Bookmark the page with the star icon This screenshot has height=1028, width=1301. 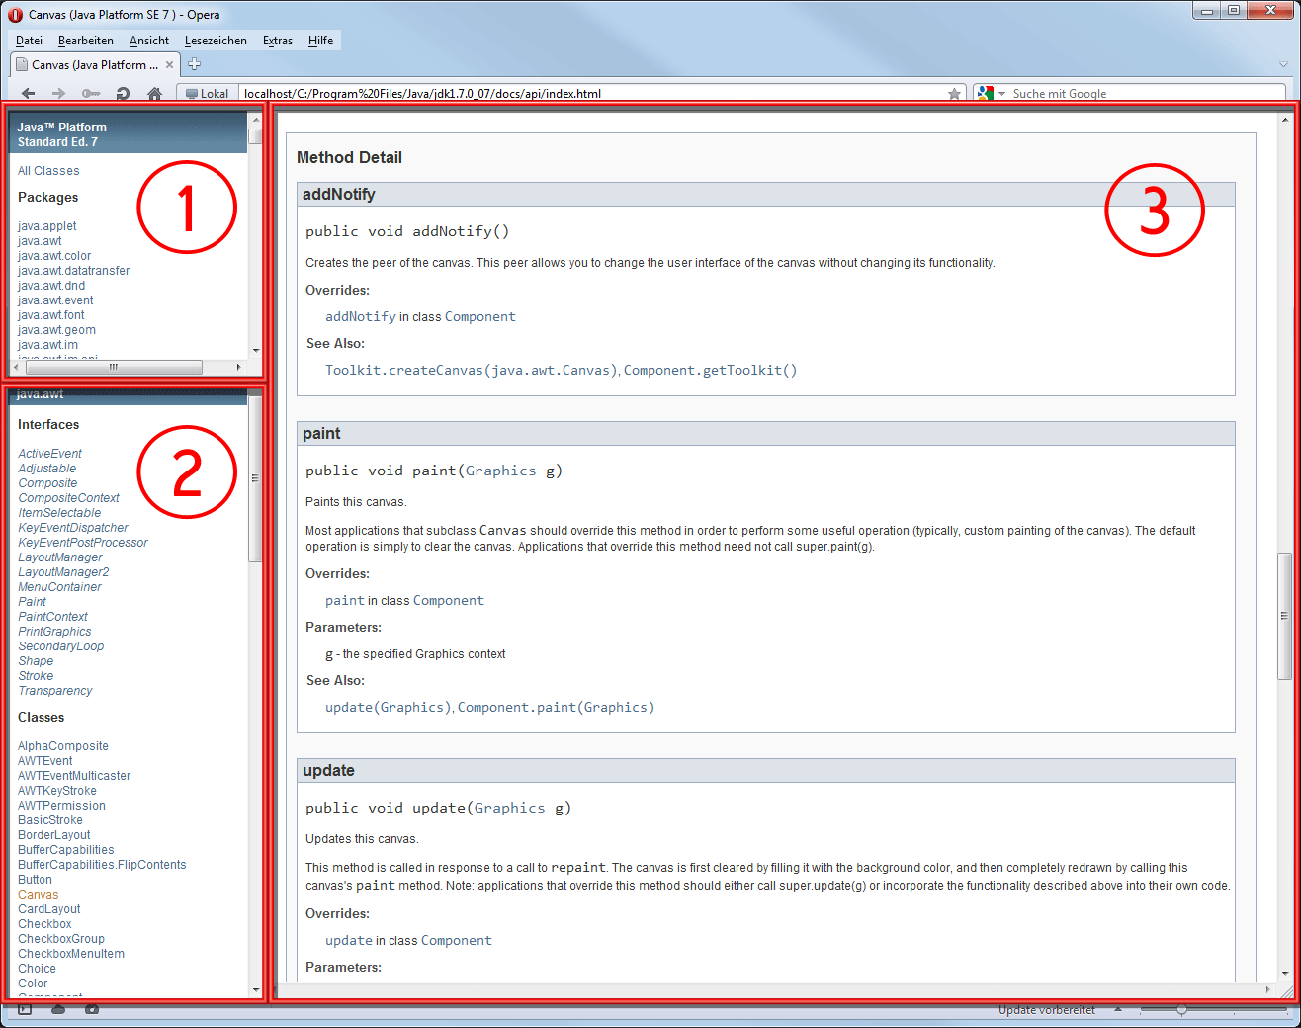(x=954, y=94)
